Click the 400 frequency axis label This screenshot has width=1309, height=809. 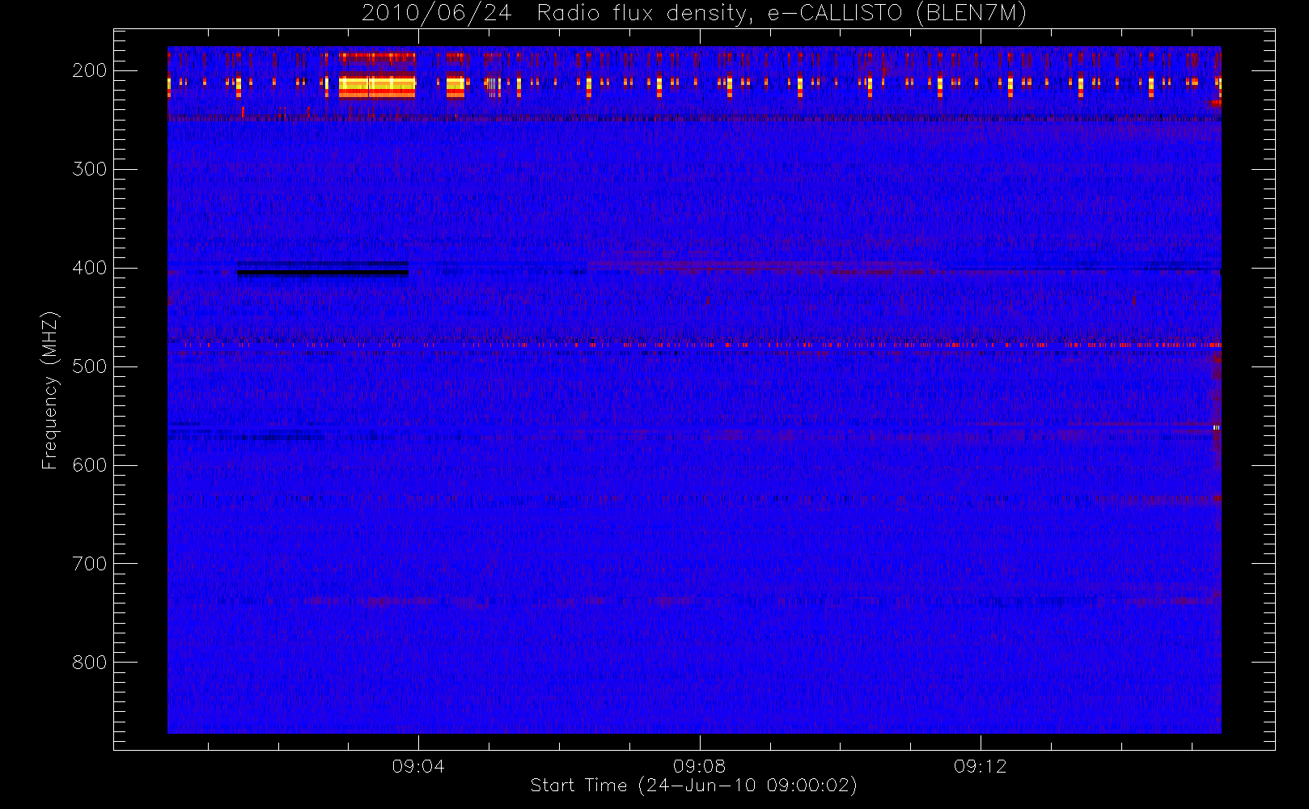pyautogui.click(x=89, y=268)
